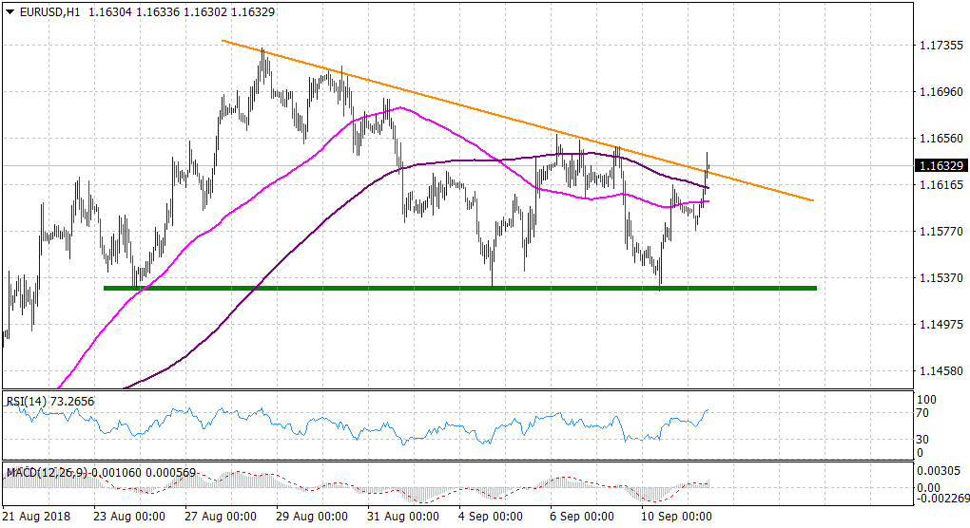The width and height of the screenshot is (970, 528).
Task: Select the red dashed MACD signal line
Action: tap(571, 477)
